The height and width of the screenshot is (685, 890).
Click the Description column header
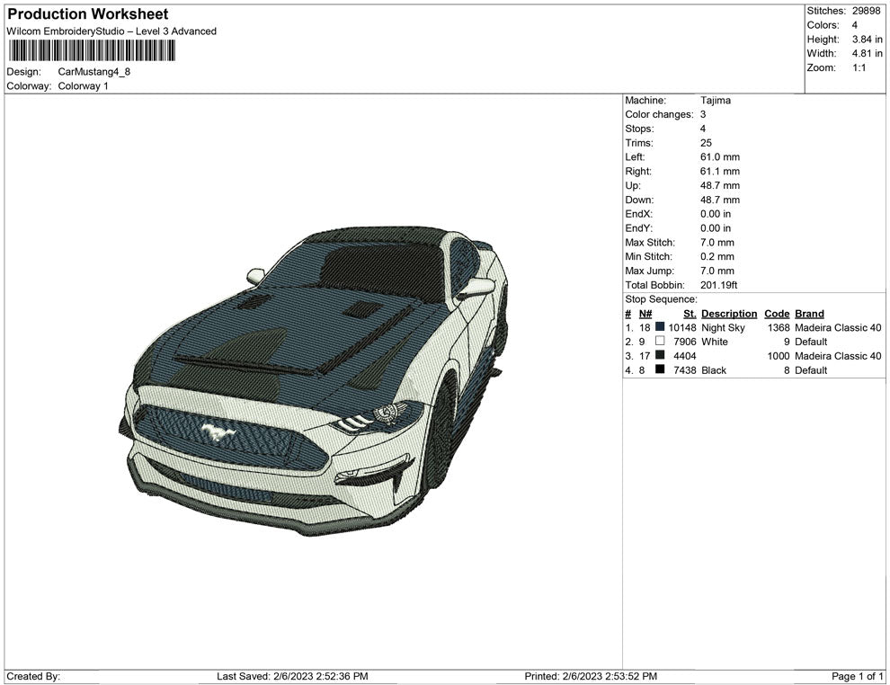(x=729, y=314)
